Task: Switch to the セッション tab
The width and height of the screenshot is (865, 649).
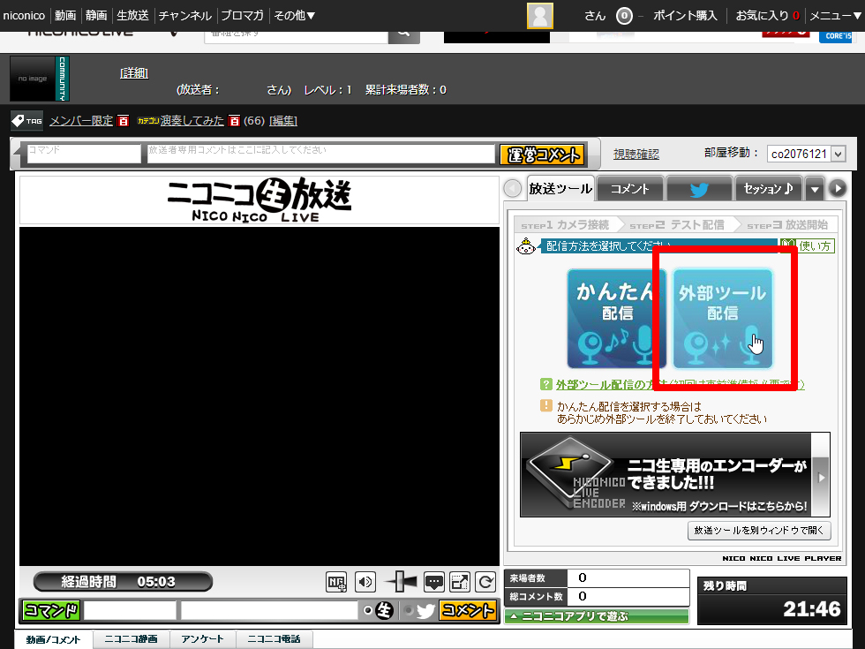Action: pos(768,189)
